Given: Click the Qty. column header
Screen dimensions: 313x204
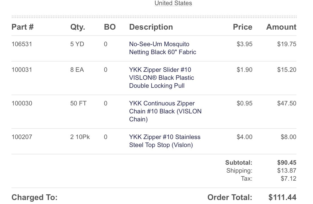Looking at the screenshot, I should pos(78,27).
